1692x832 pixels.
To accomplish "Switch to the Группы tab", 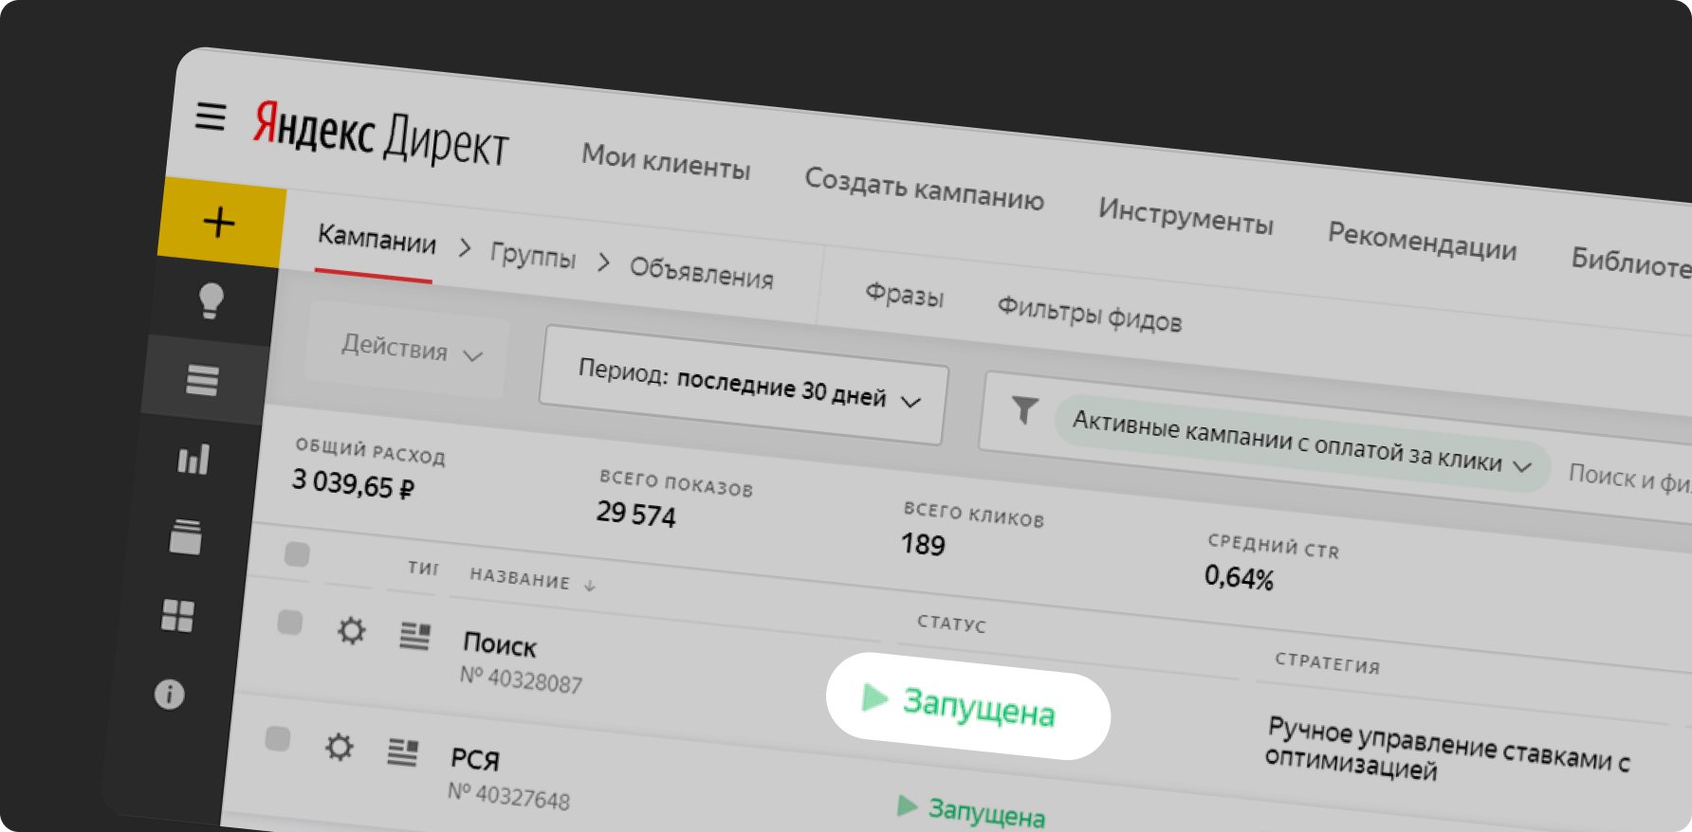I will [x=533, y=254].
